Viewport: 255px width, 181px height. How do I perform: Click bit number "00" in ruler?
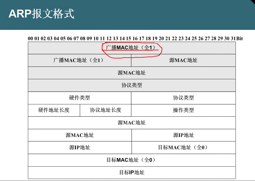(x=30, y=38)
